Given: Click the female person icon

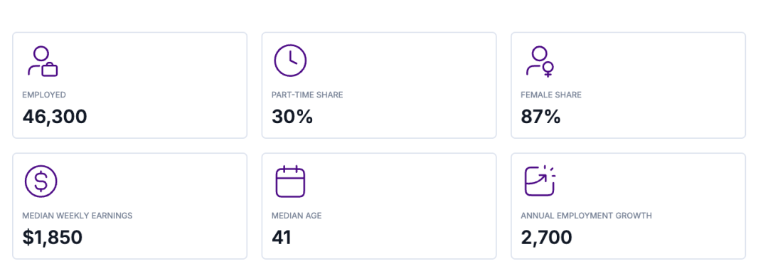Looking at the screenshot, I should (540, 61).
